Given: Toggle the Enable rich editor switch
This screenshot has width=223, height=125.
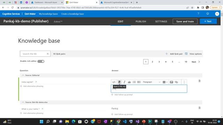Looking at the screenshot, I should 41,61.
